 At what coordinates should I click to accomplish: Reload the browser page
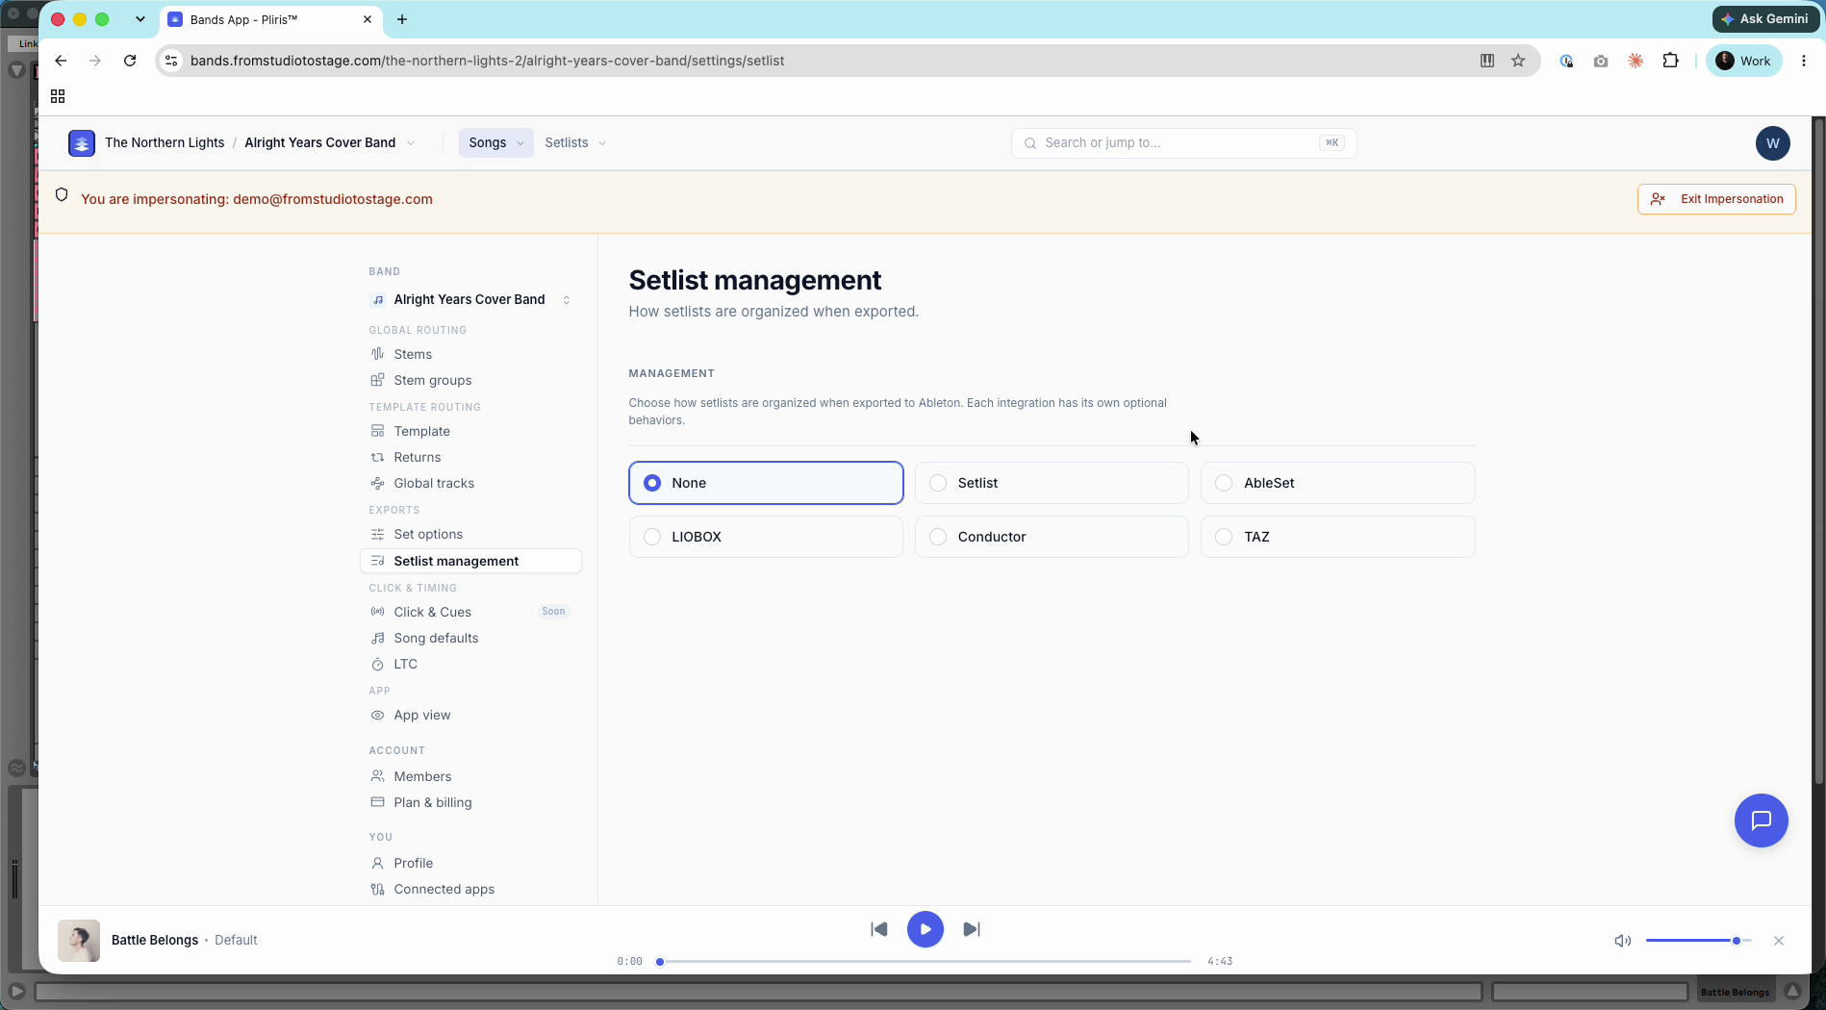coord(130,61)
